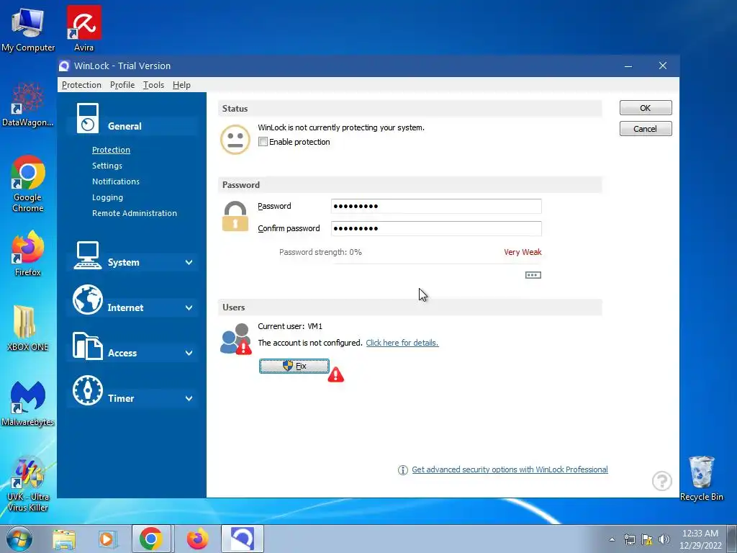Open the Protection menu
The width and height of the screenshot is (737, 553).
click(x=81, y=85)
